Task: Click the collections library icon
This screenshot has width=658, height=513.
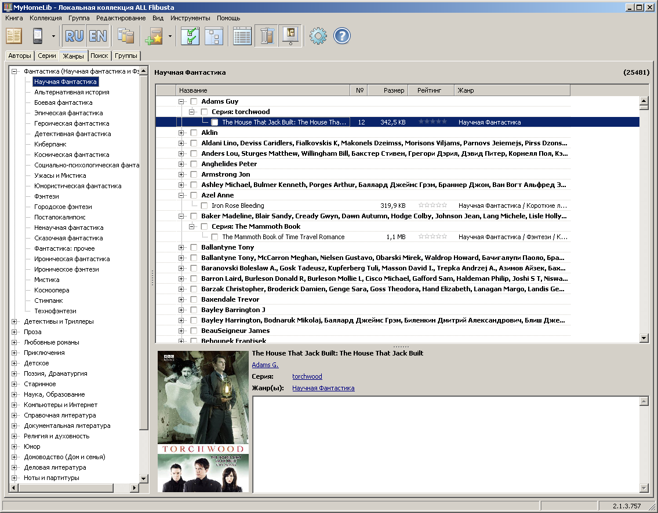Action: click(125, 36)
